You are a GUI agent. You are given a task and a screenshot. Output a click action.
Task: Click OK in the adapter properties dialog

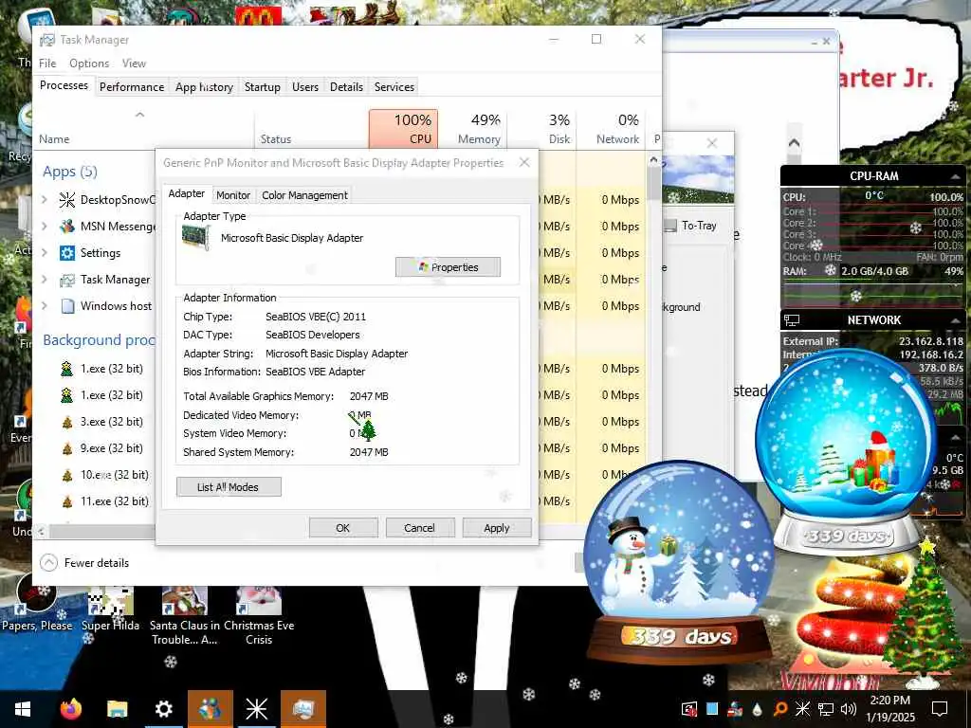point(343,528)
